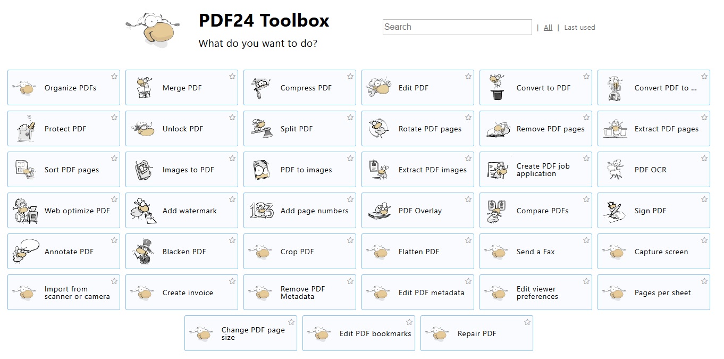Mark Repair PDF as favorite with star
724x359 pixels.
[x=527, y=322]
